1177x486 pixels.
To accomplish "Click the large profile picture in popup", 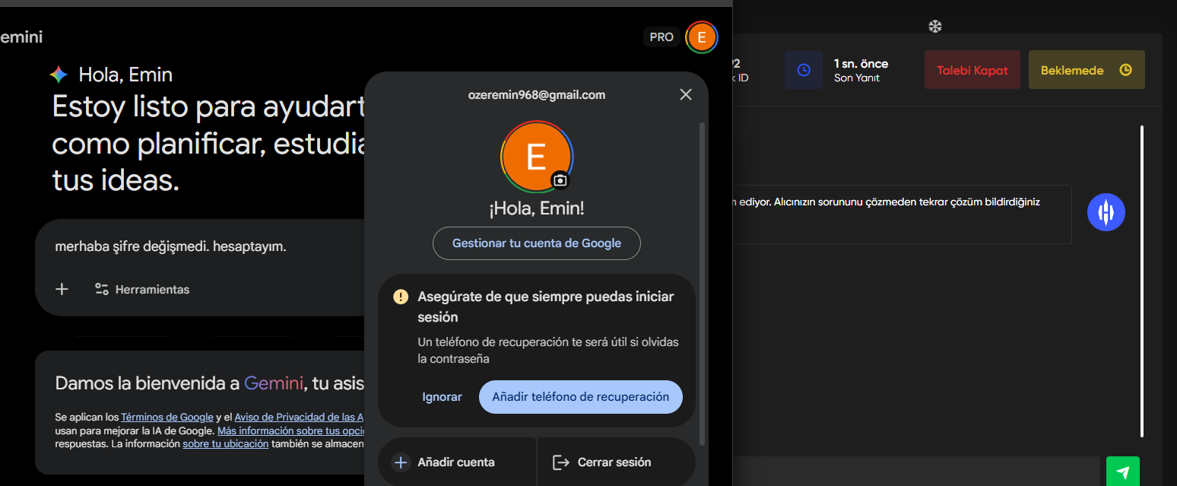I will point(537,157).
